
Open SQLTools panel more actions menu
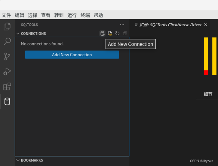pos(122,25)
